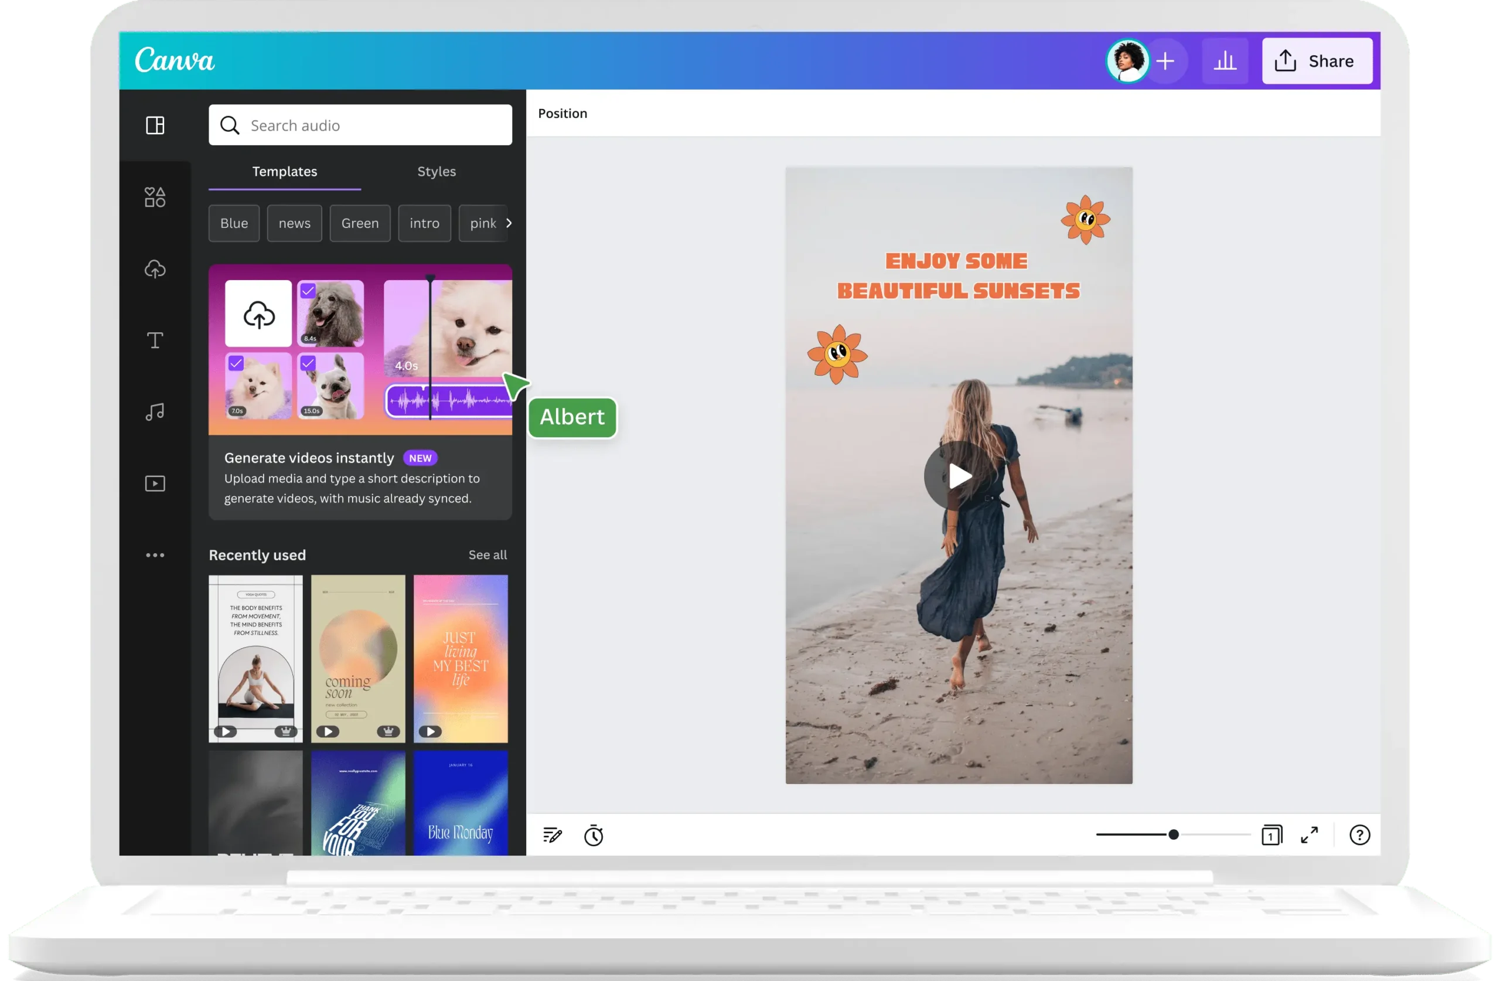
Task: Open the timer tool
Action: coord(593,836)
